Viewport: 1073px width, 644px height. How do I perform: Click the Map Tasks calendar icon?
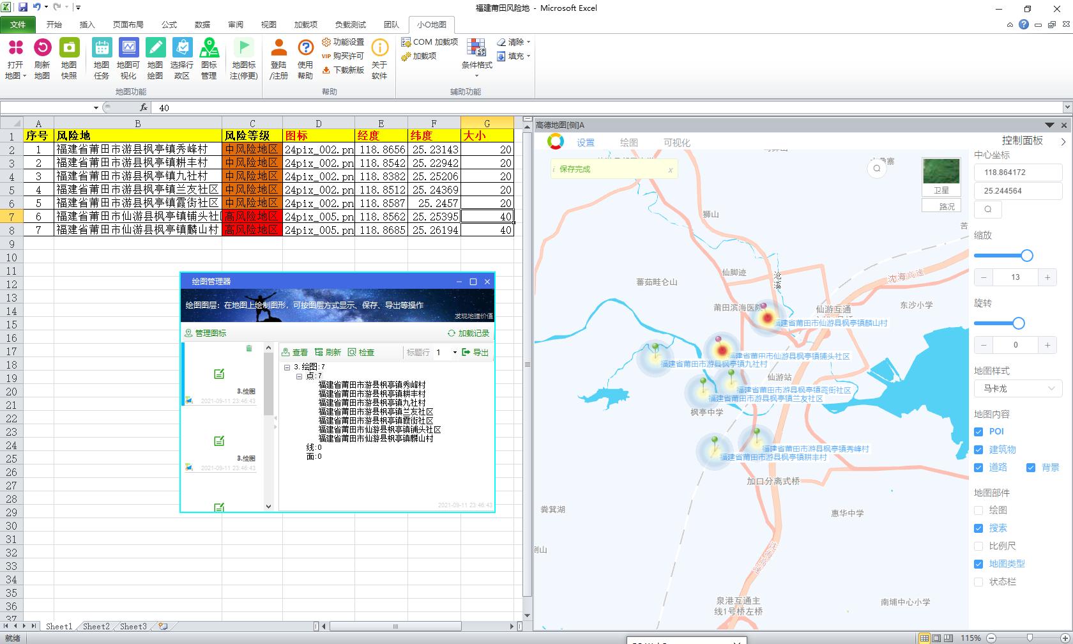pos(102,48)
